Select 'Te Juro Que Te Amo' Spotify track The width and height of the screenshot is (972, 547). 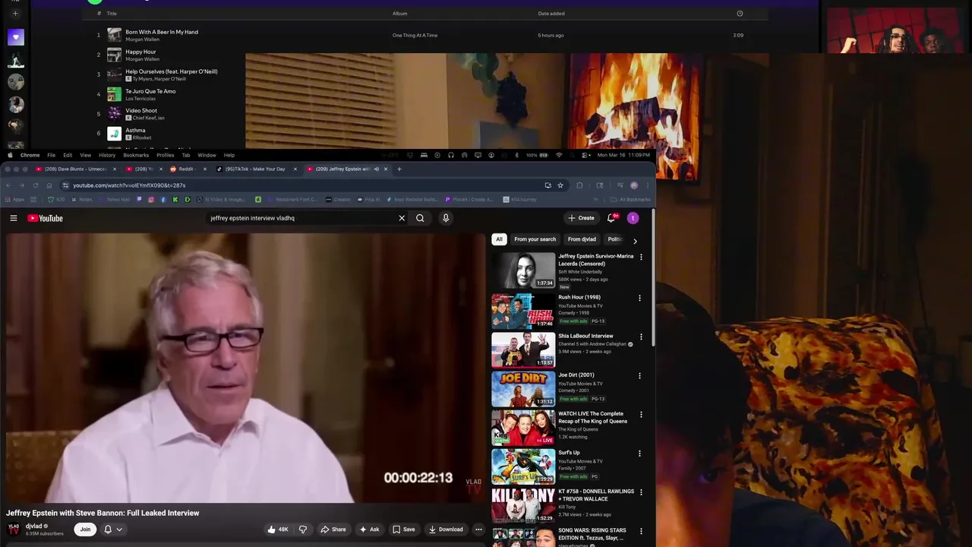point(150,91)
